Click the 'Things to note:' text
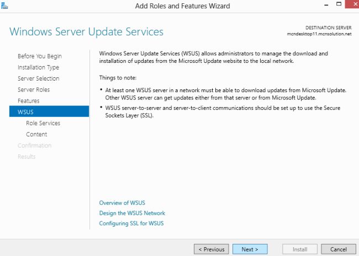This screenshot has height=256, width=359. pos(118,78)
